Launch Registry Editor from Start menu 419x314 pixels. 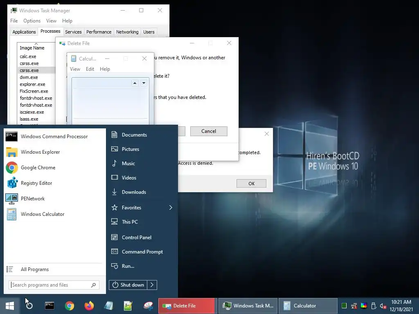54,183
